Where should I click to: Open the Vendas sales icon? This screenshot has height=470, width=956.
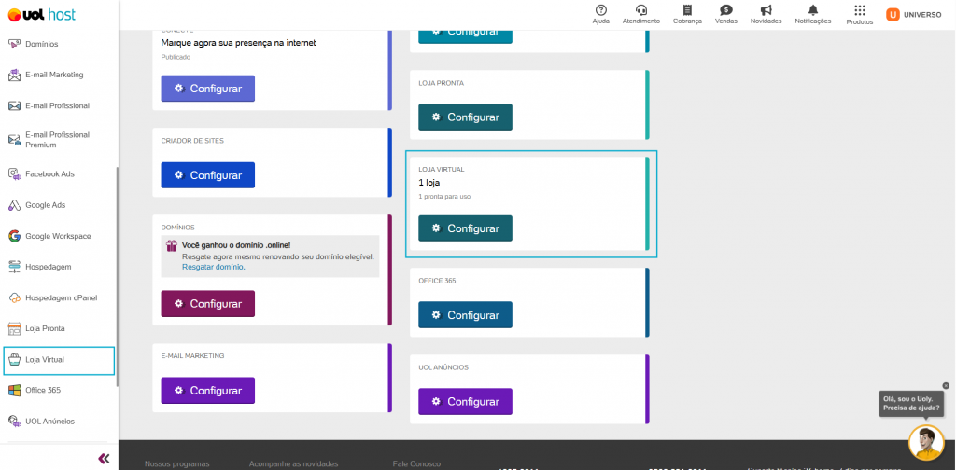click(725, 9)
